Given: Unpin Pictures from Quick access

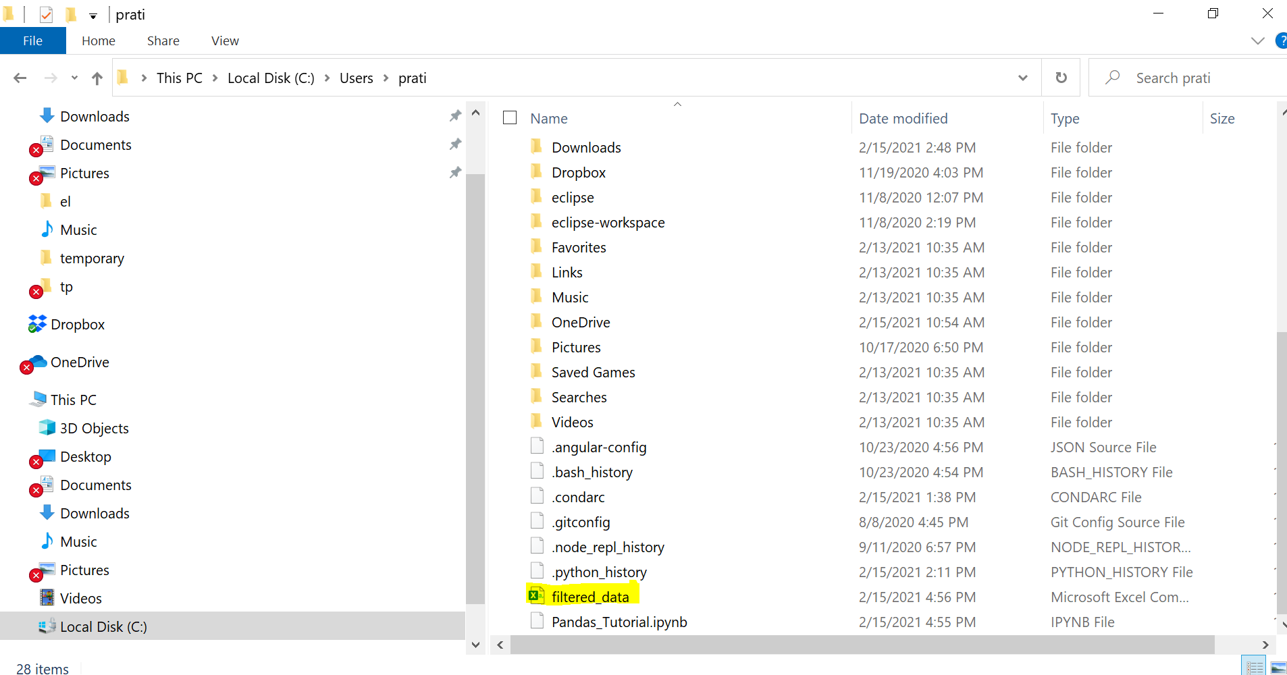Looking at the screenshot, I should [x=456, y=173].
